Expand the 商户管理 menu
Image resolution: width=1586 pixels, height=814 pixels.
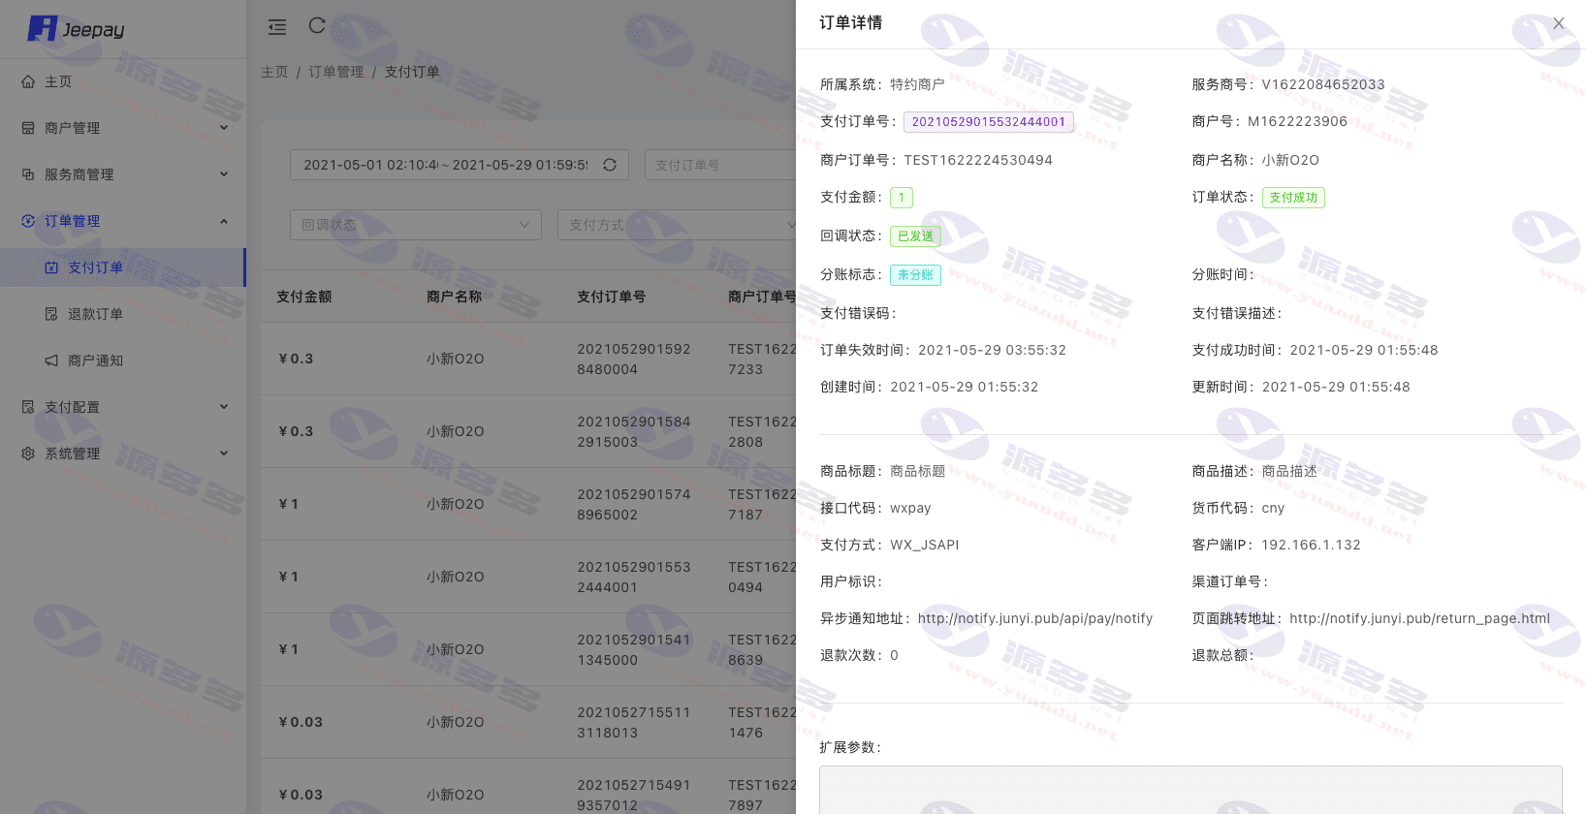click(x=123, y=128)
